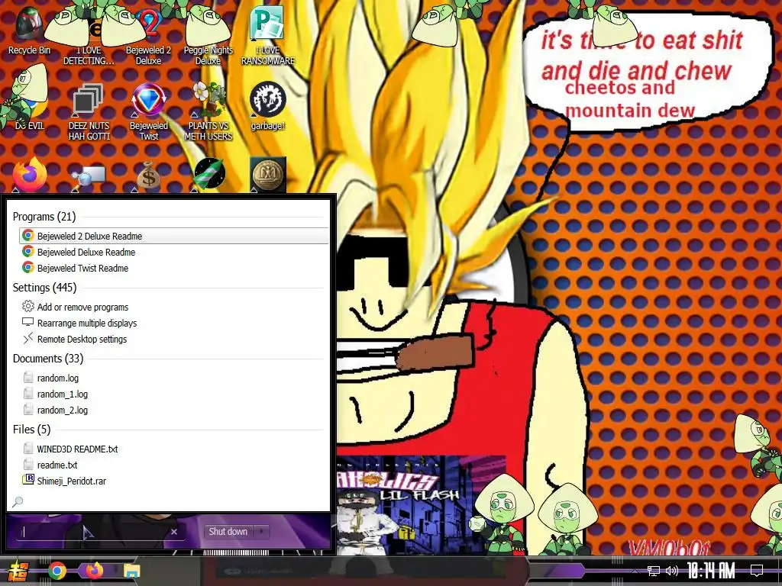Open the money bag desktop shortcut
This screenshot has width=782, height=586.
(x=148, y=176)
